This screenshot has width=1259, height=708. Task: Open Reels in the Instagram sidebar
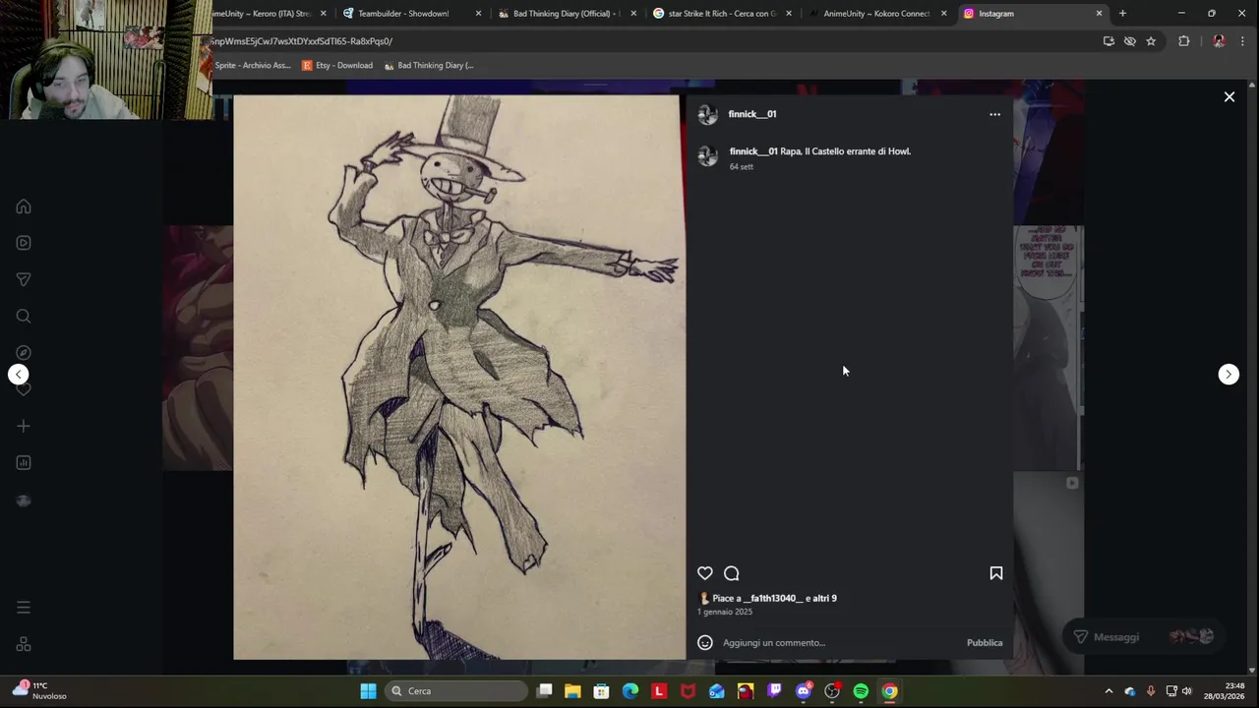click(24, 243)
